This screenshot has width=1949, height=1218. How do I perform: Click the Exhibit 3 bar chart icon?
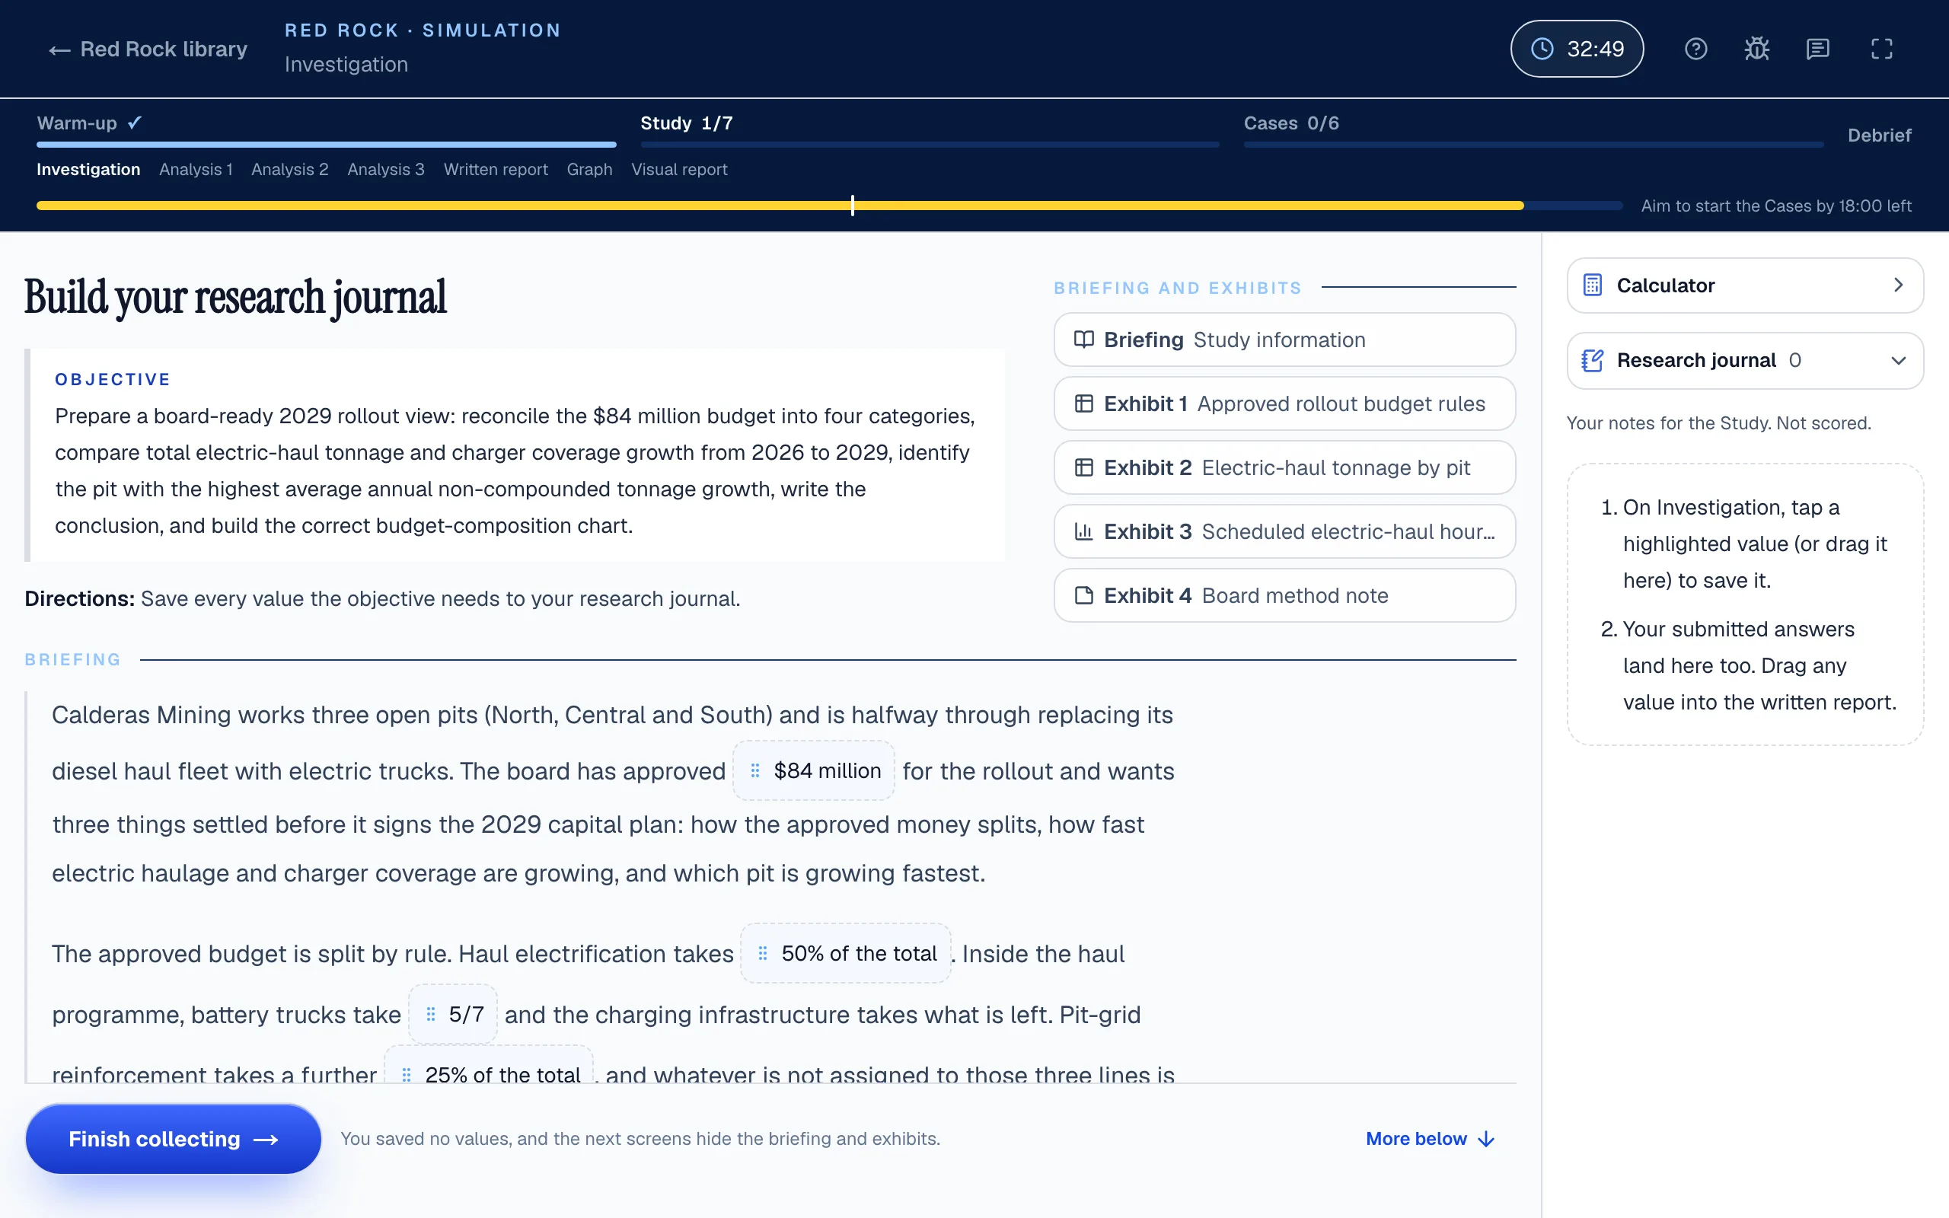(1084, 531)
